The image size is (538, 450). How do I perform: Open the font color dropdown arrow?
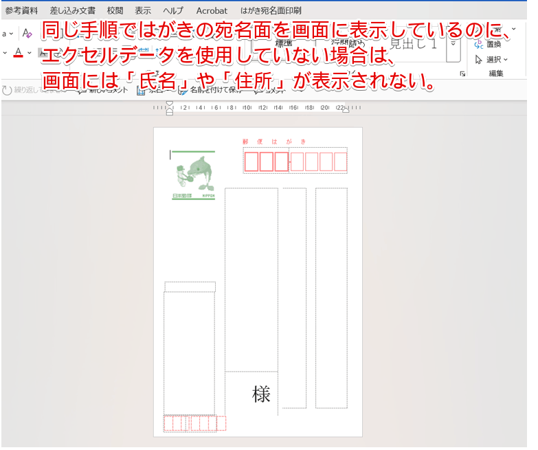click(x=30, y=53)
